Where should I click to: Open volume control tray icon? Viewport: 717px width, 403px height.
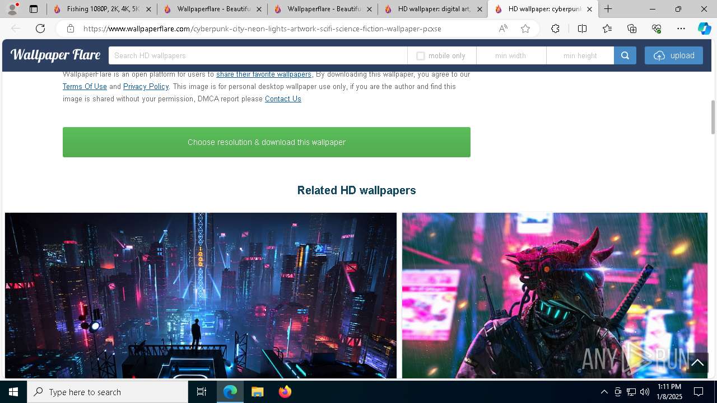pos(645,392)
